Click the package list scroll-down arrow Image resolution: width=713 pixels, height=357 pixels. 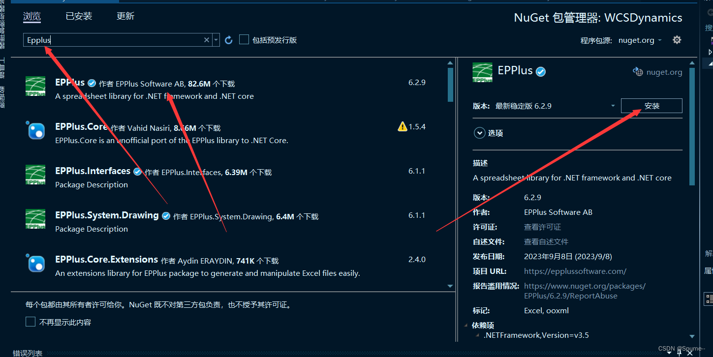pos(450,286)
